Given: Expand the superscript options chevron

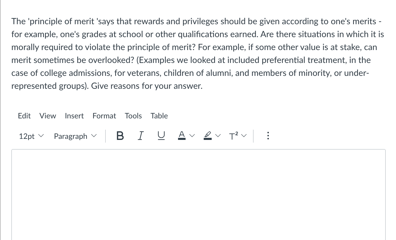Looking at the screenshot, I should click(244, 136).
